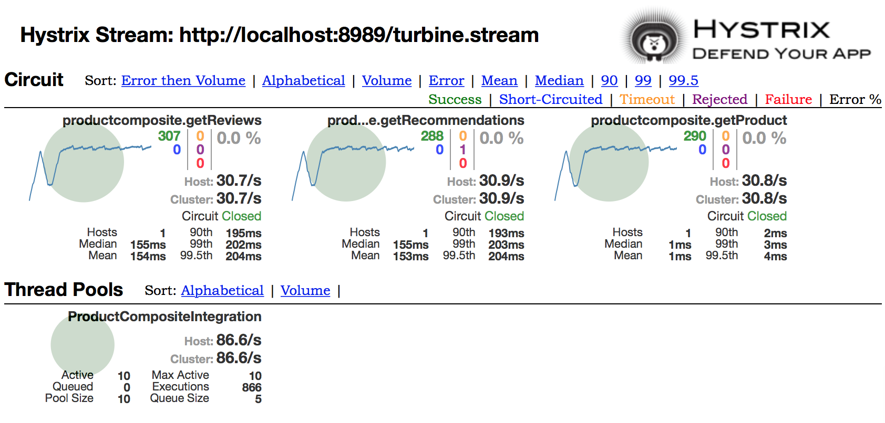This screenshot has height=423, width=885.
Task: Click the Timeout legend label
Action: click(x=647, y=99)
